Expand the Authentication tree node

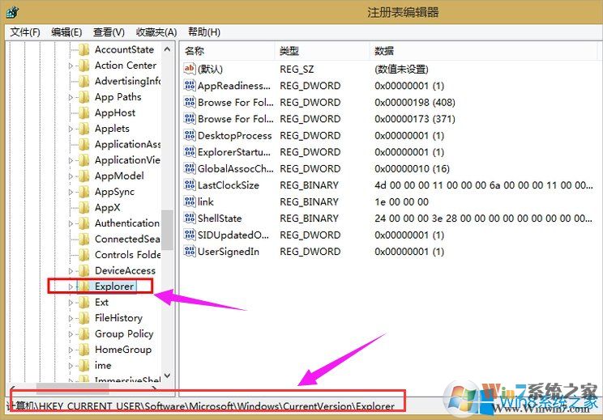click(71, 223)
